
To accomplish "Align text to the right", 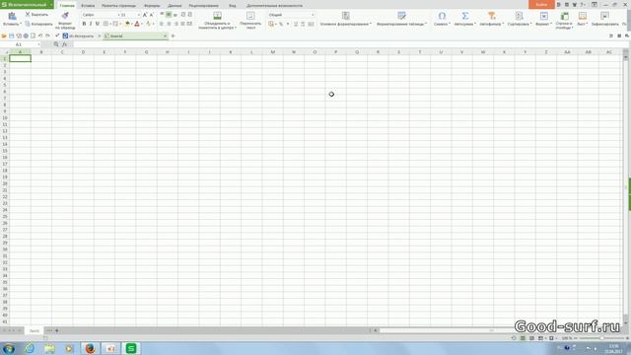I will point(175,24).
